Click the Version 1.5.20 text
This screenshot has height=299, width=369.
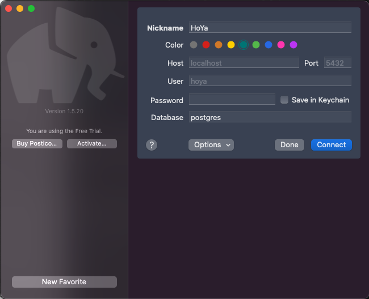click(64, 111)
